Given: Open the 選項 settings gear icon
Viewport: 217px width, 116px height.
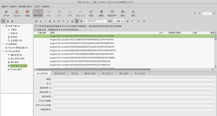Looking at the screenshot, I should pos(123,14).
